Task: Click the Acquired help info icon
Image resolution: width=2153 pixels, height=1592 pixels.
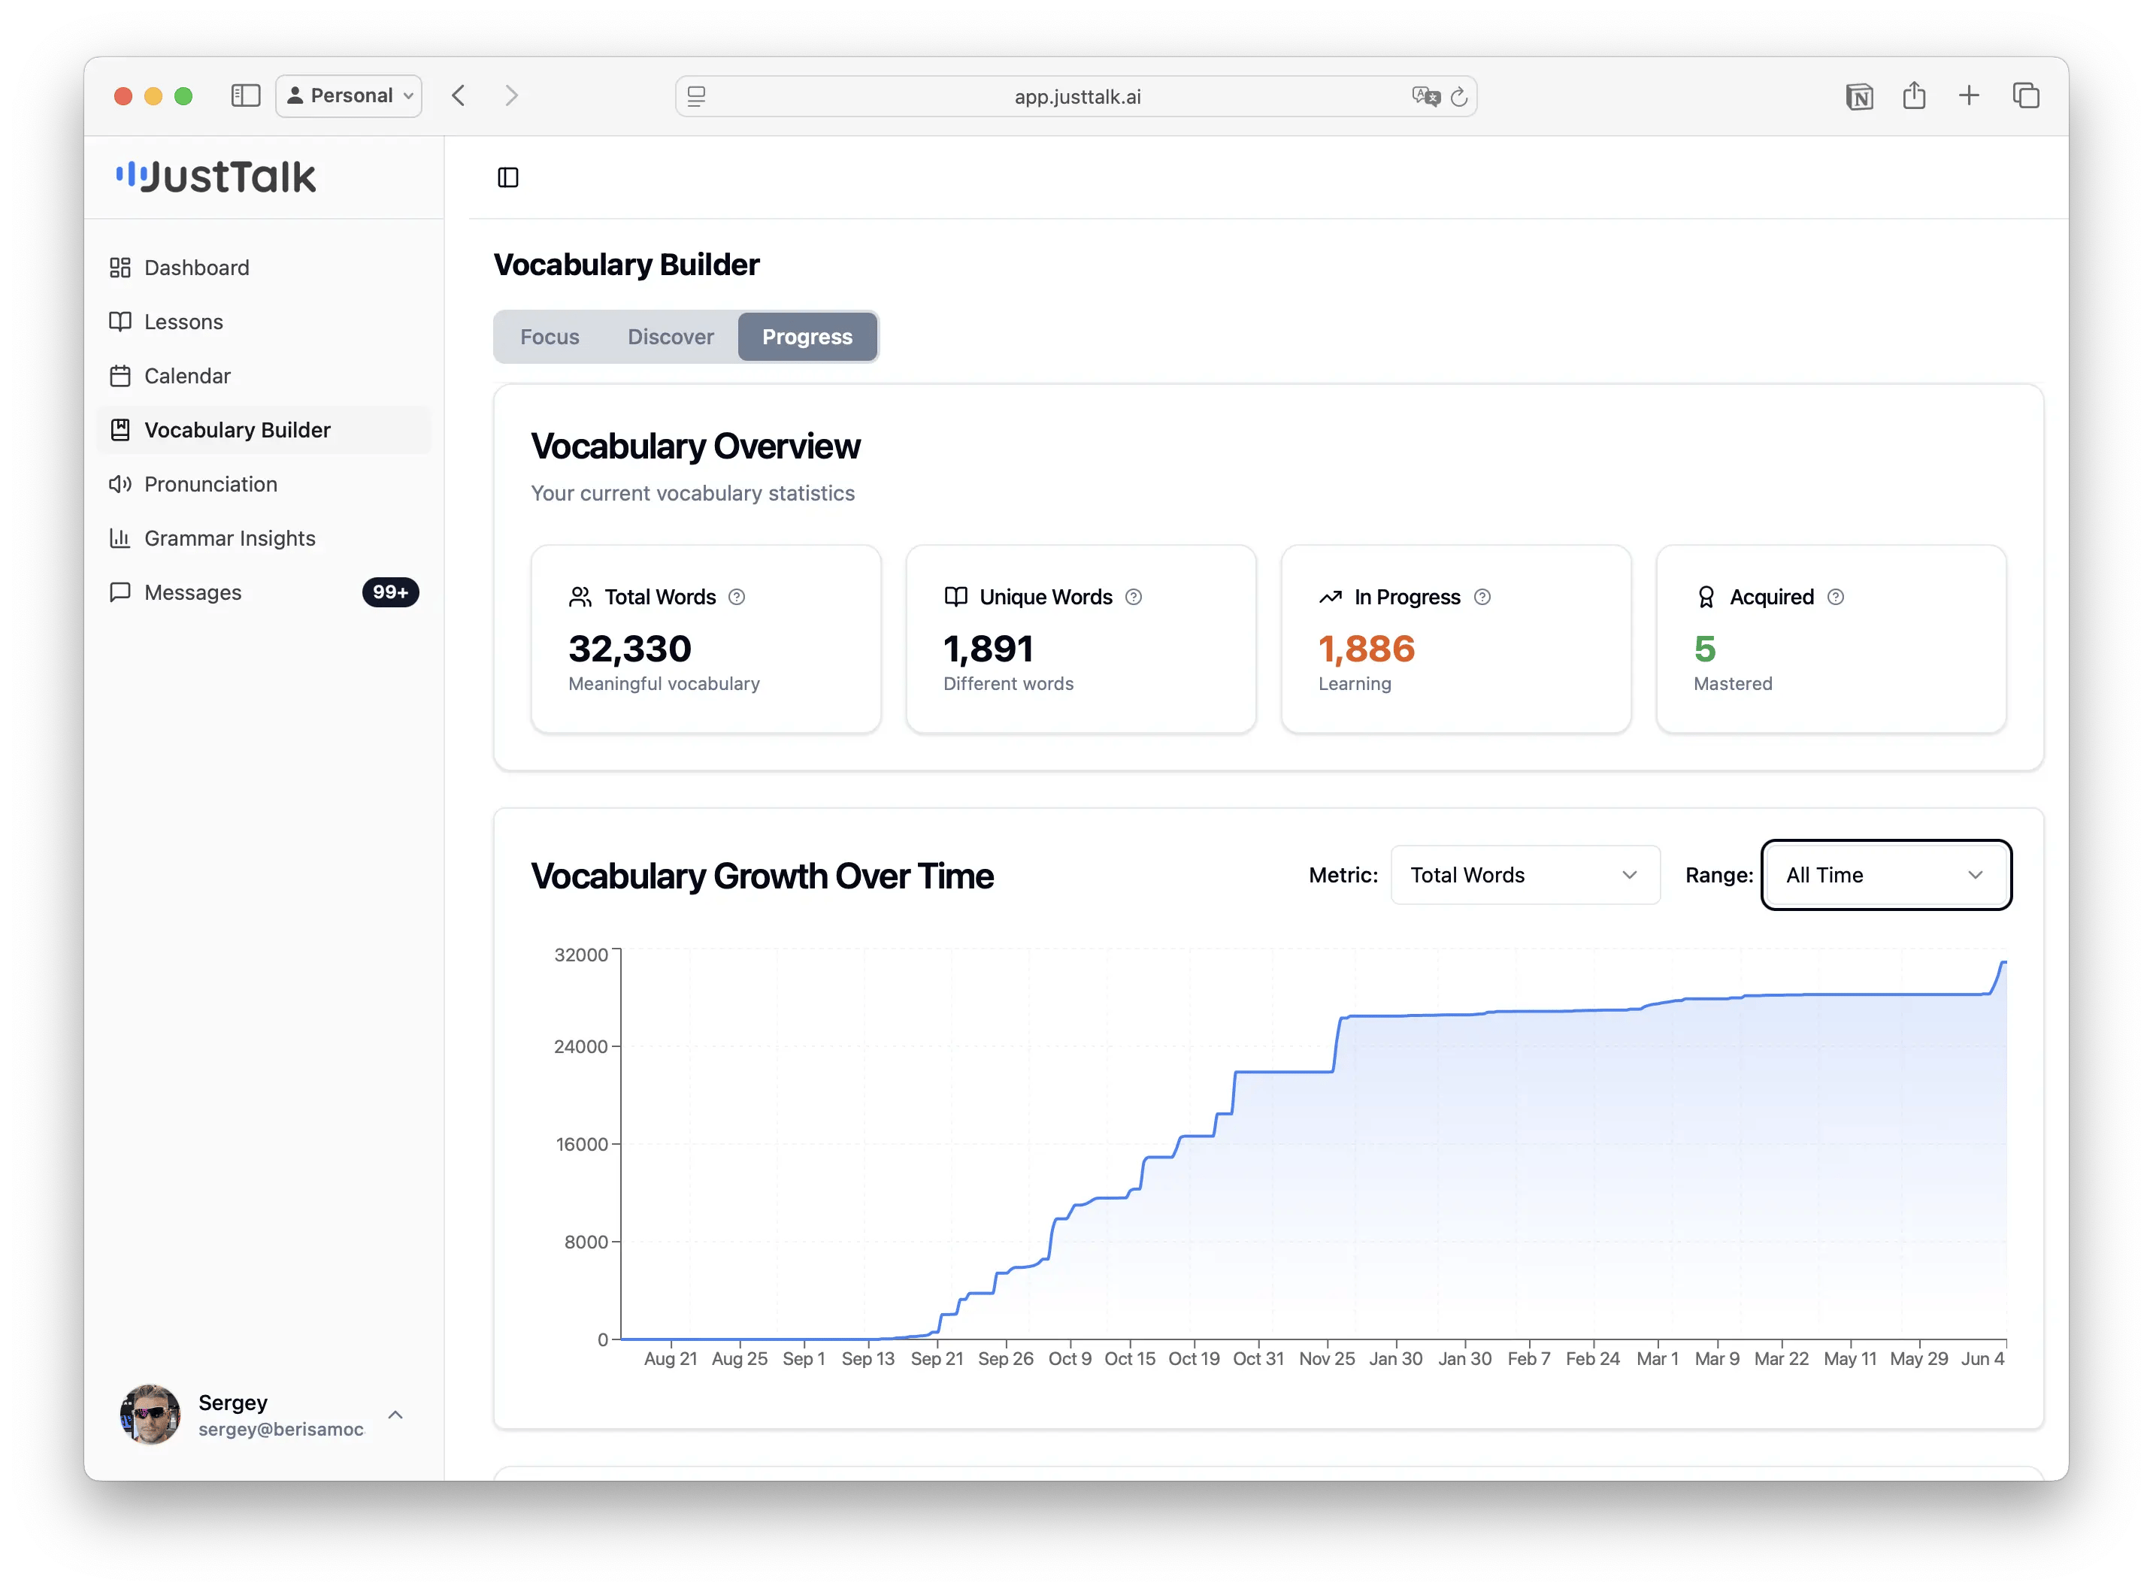Action: coord(1836,598)
